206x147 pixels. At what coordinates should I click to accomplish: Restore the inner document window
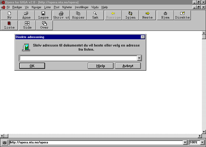pos(199,7)
